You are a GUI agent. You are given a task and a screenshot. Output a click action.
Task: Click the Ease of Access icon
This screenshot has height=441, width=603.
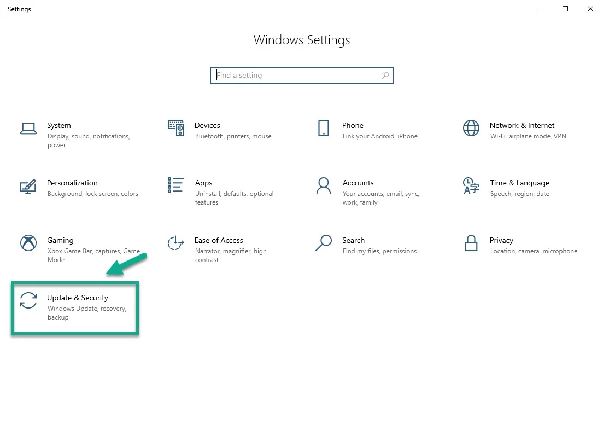175,243
